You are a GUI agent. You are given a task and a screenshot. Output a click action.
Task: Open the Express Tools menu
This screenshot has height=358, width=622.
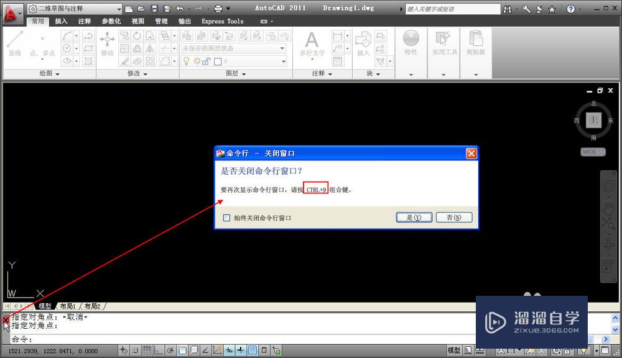(x=221, y=21)
